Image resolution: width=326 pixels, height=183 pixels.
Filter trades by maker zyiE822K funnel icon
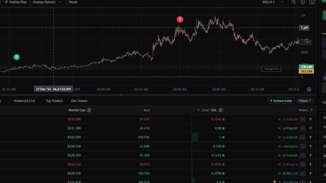311,137
